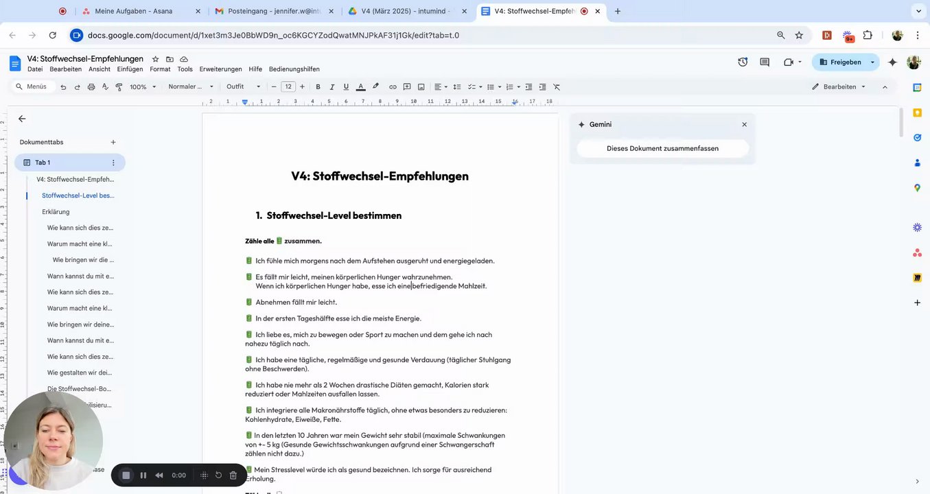930x494 pixels.
Task: Open line and paragraph spacing options
Action: [x=457, y=87]
